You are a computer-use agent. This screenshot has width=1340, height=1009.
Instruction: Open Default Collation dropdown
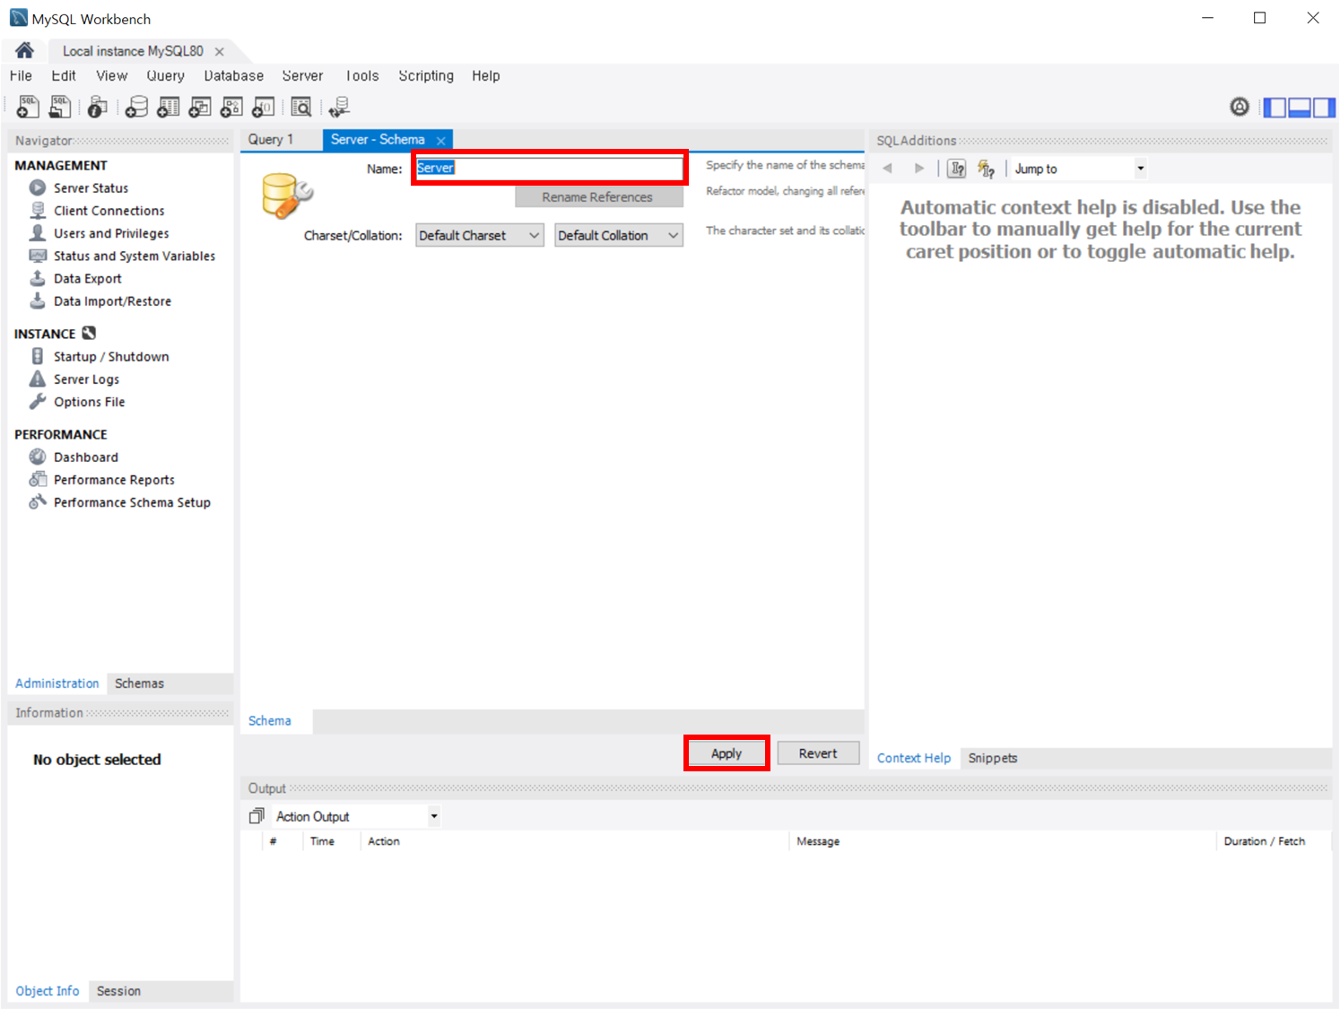pos(619,235)
